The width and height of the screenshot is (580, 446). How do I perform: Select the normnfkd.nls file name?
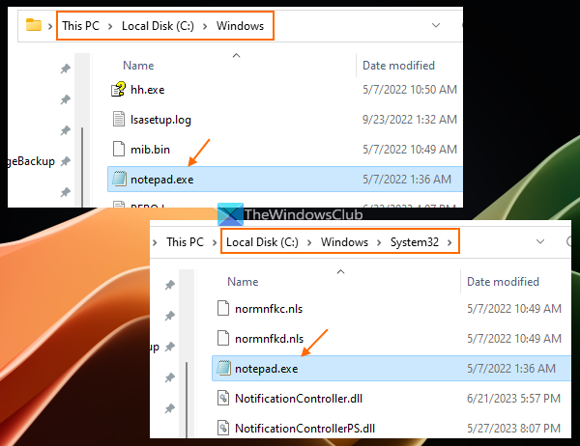270,339
